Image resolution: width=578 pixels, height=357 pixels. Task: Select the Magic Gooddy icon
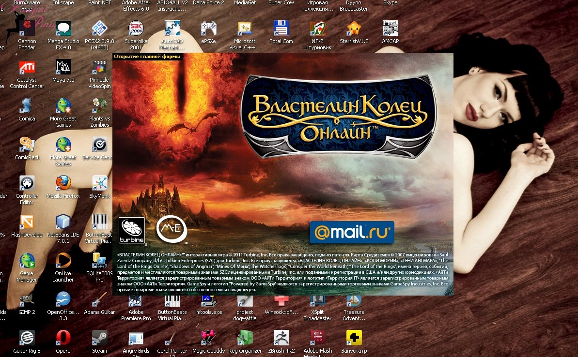click(208, 338)
